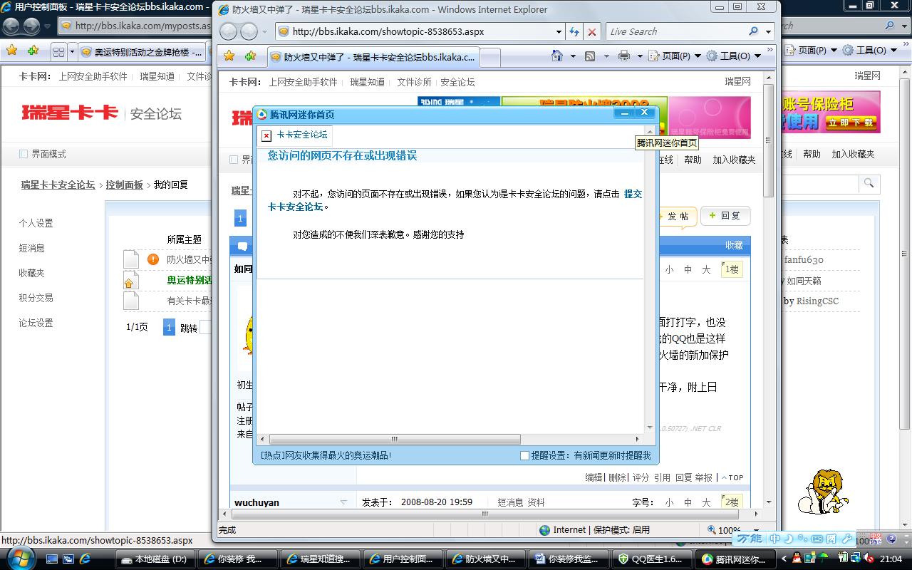Open Favorites Center star in topic window

[229, 56]
